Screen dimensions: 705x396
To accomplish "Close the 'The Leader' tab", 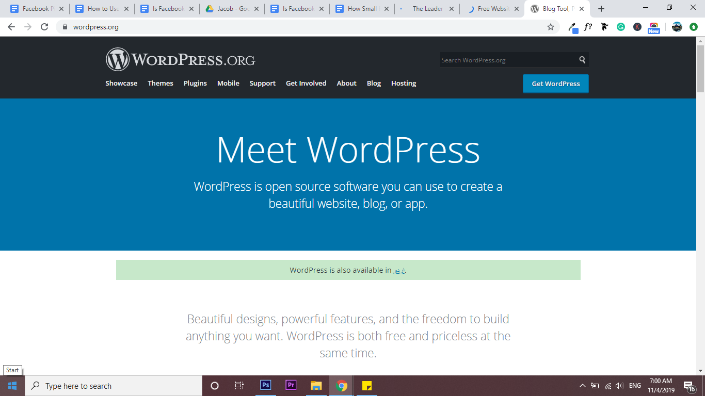I will [452, 9].
